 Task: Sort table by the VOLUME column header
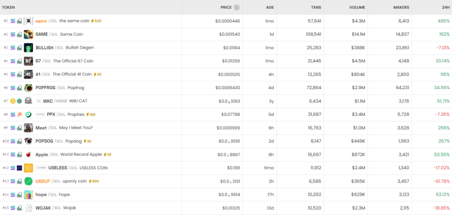pos(357,7)
